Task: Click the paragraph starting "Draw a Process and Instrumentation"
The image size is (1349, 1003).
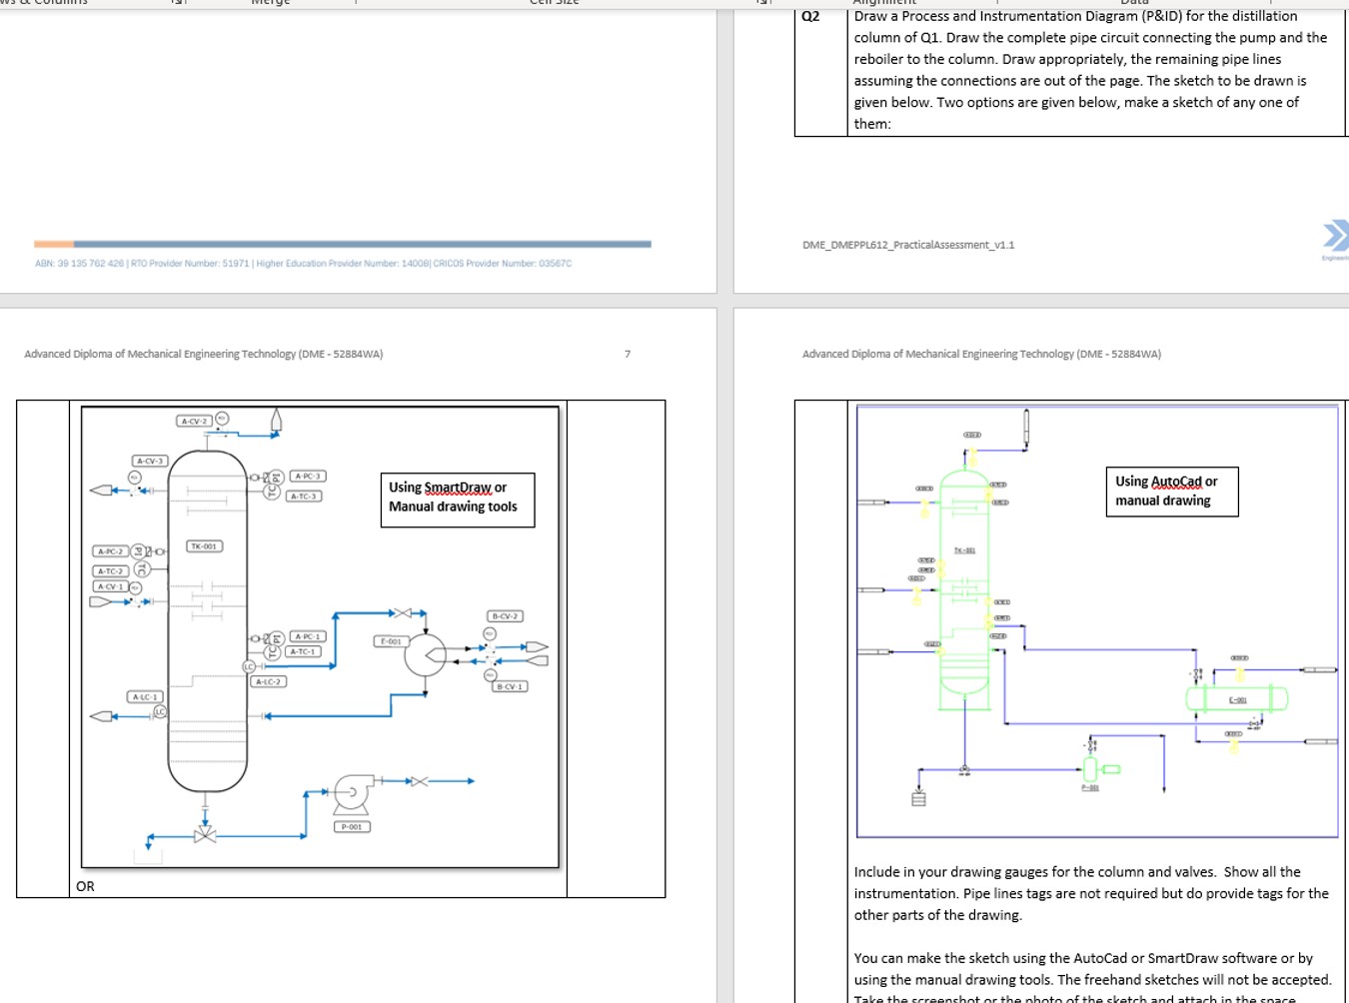Action: click(x=1091, y=70)
